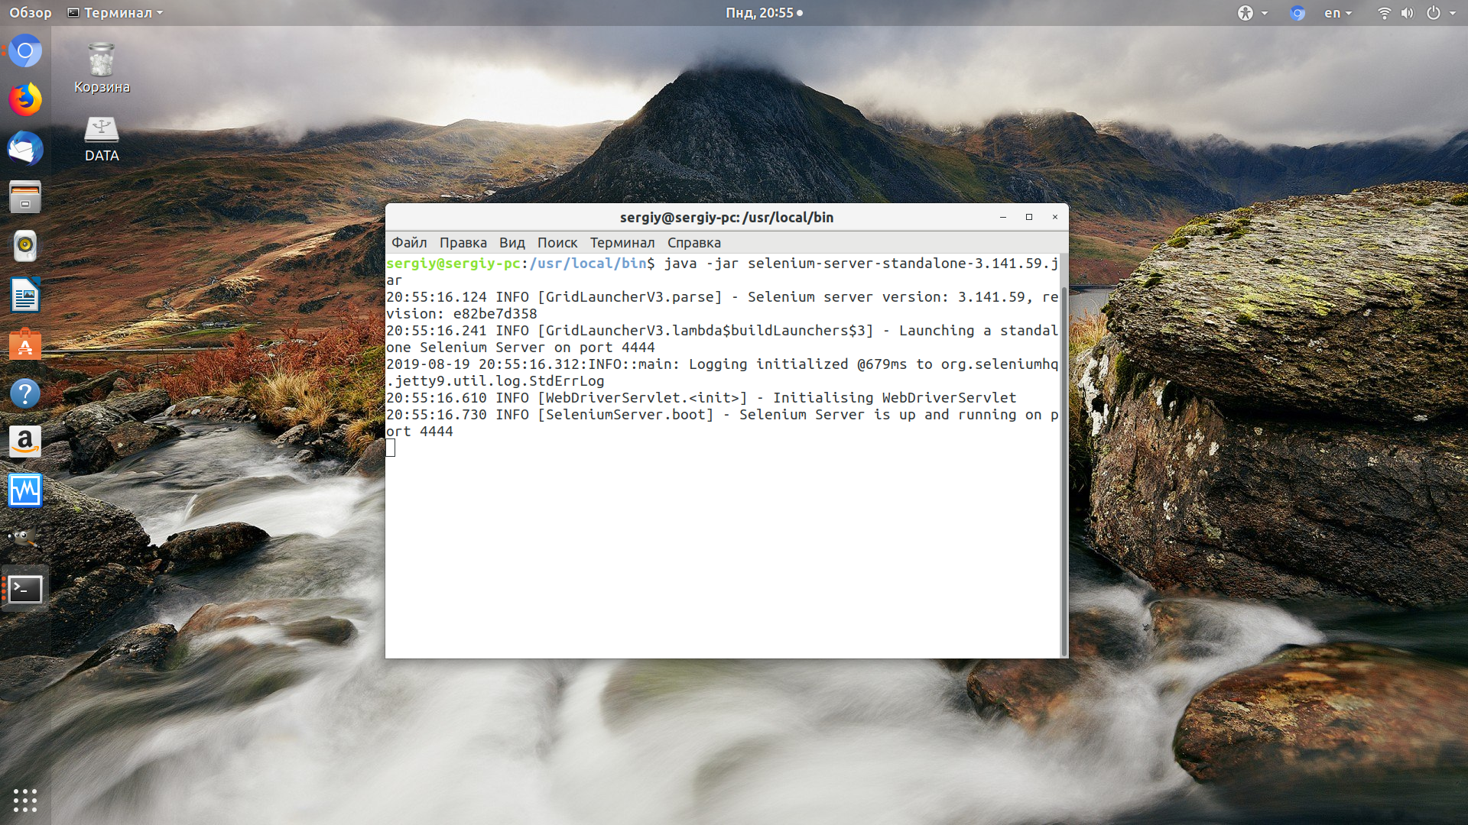
Task: Open the power system menu
Action: click(1441, 13)
